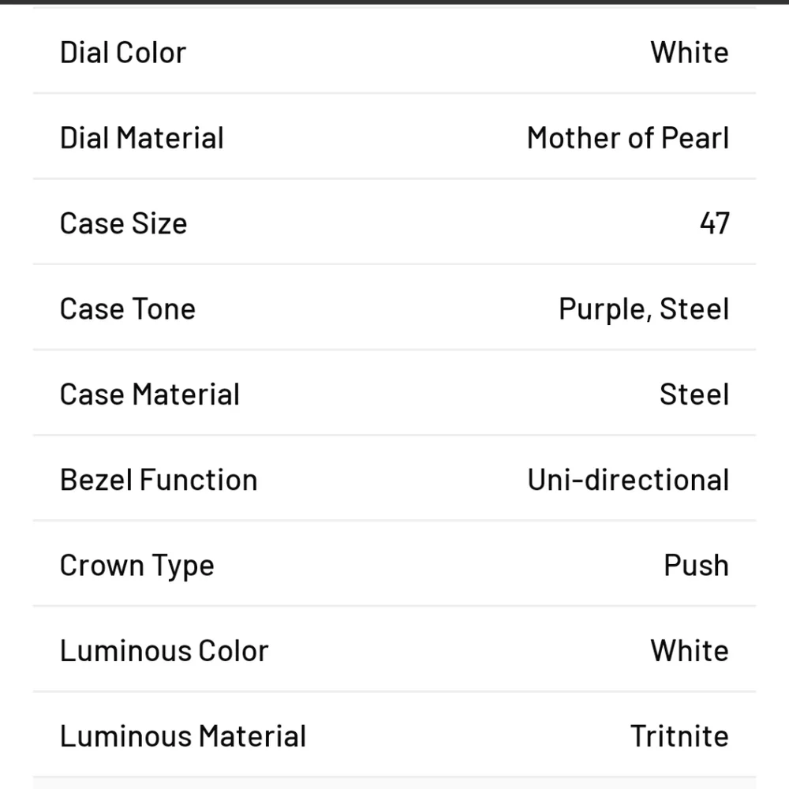
Task: Select the Dial Material label
Action: [x=142, y=138]
